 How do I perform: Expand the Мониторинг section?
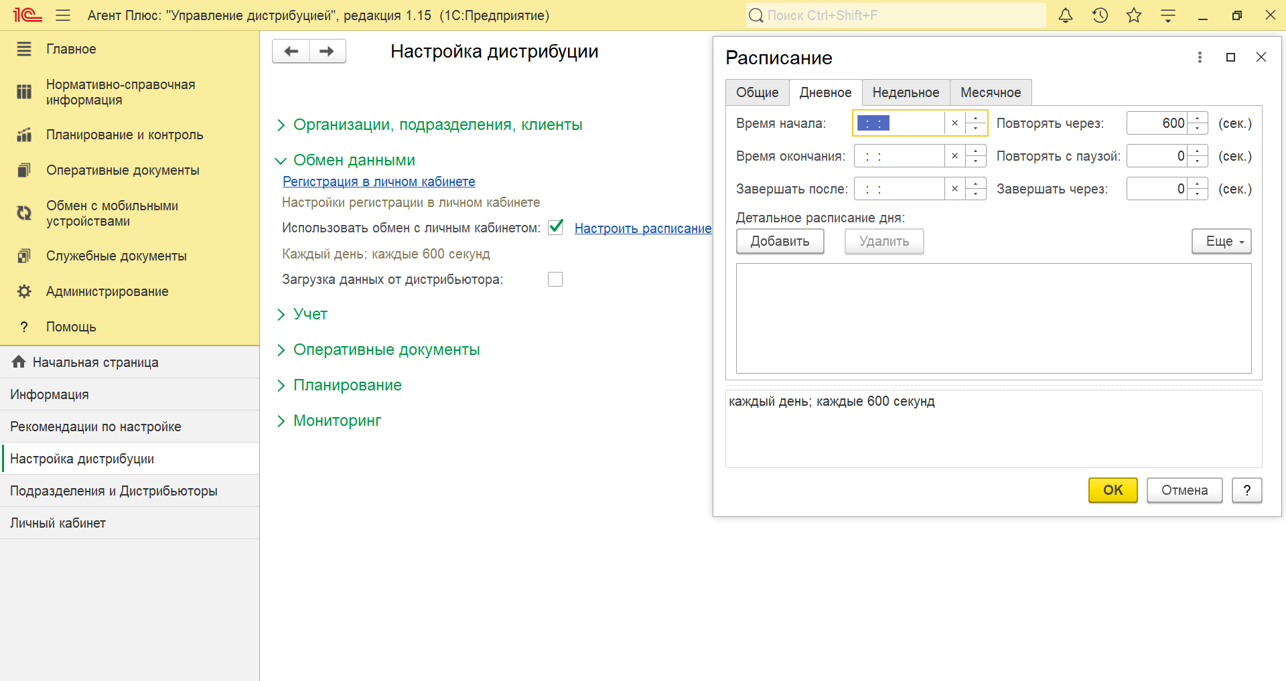coord(281,421)
